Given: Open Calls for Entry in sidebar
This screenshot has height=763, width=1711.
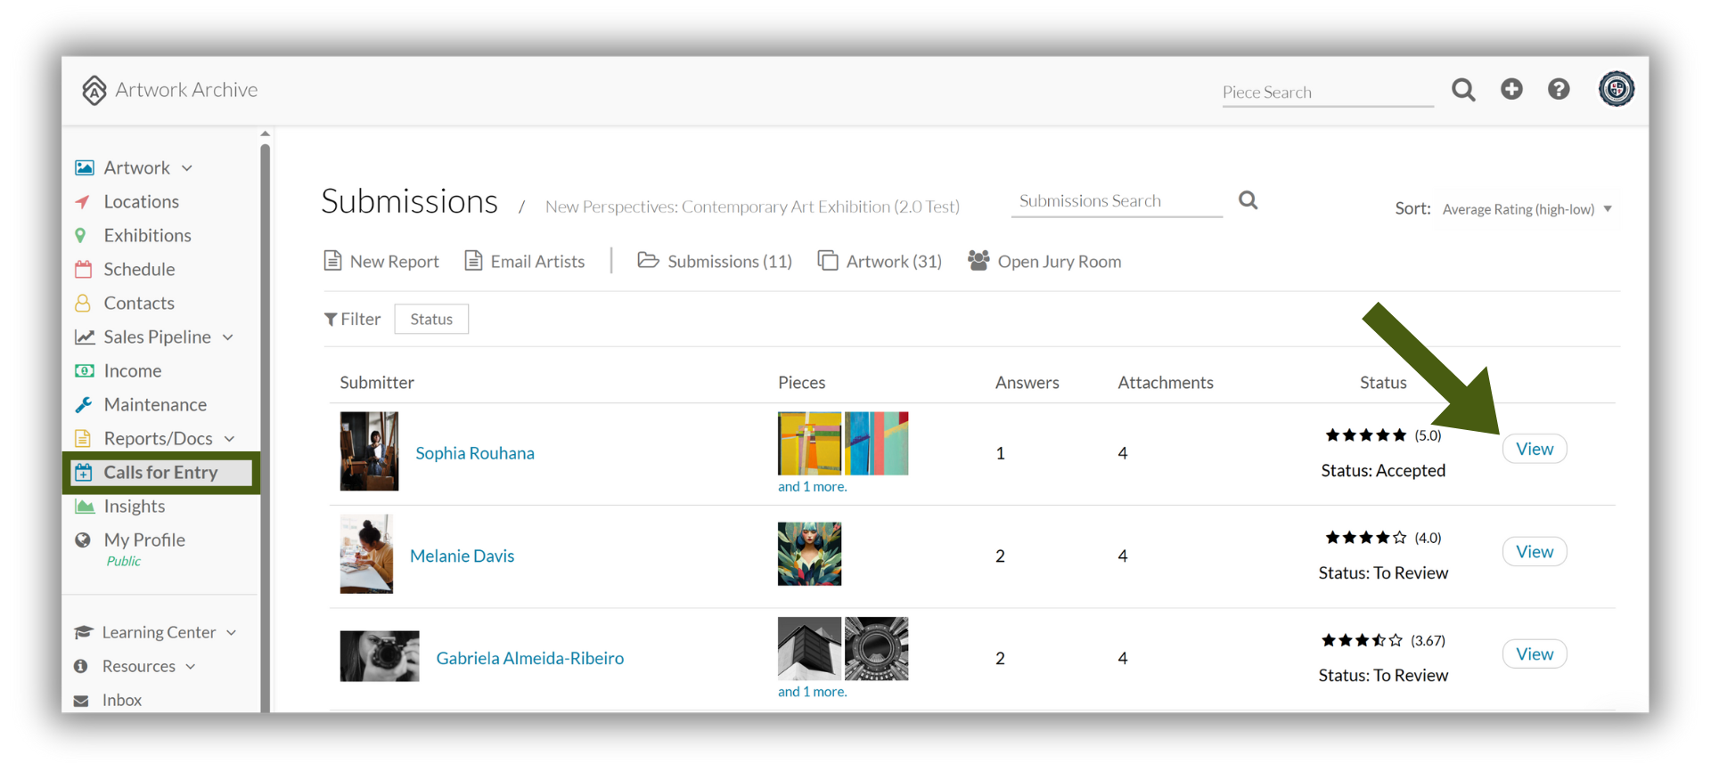Looking at the screenshot, I should tap(160, 472).
